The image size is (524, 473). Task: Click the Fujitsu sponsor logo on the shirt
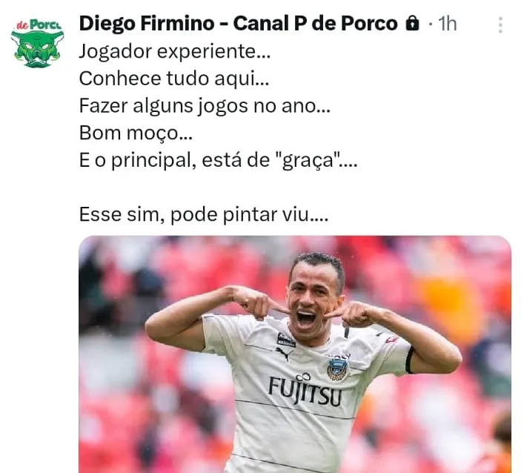pyautogui.click(x=305, y=389)
